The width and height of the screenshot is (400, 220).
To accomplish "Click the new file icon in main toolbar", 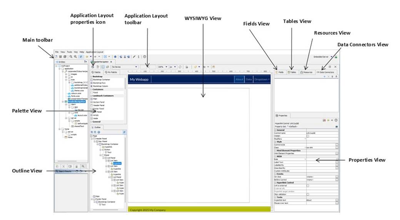I will point(56,56).
